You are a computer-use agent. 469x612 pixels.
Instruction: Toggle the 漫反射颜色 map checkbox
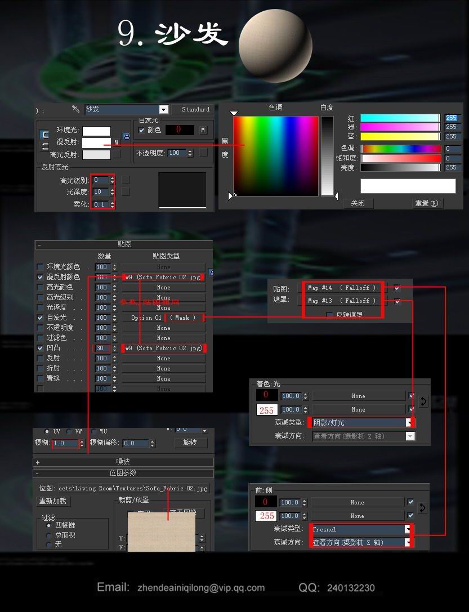[40, 277]
